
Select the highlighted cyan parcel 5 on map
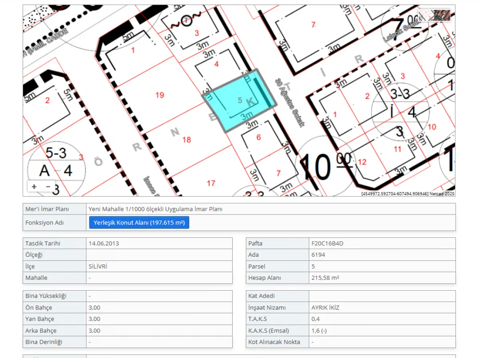pos(239,100)
